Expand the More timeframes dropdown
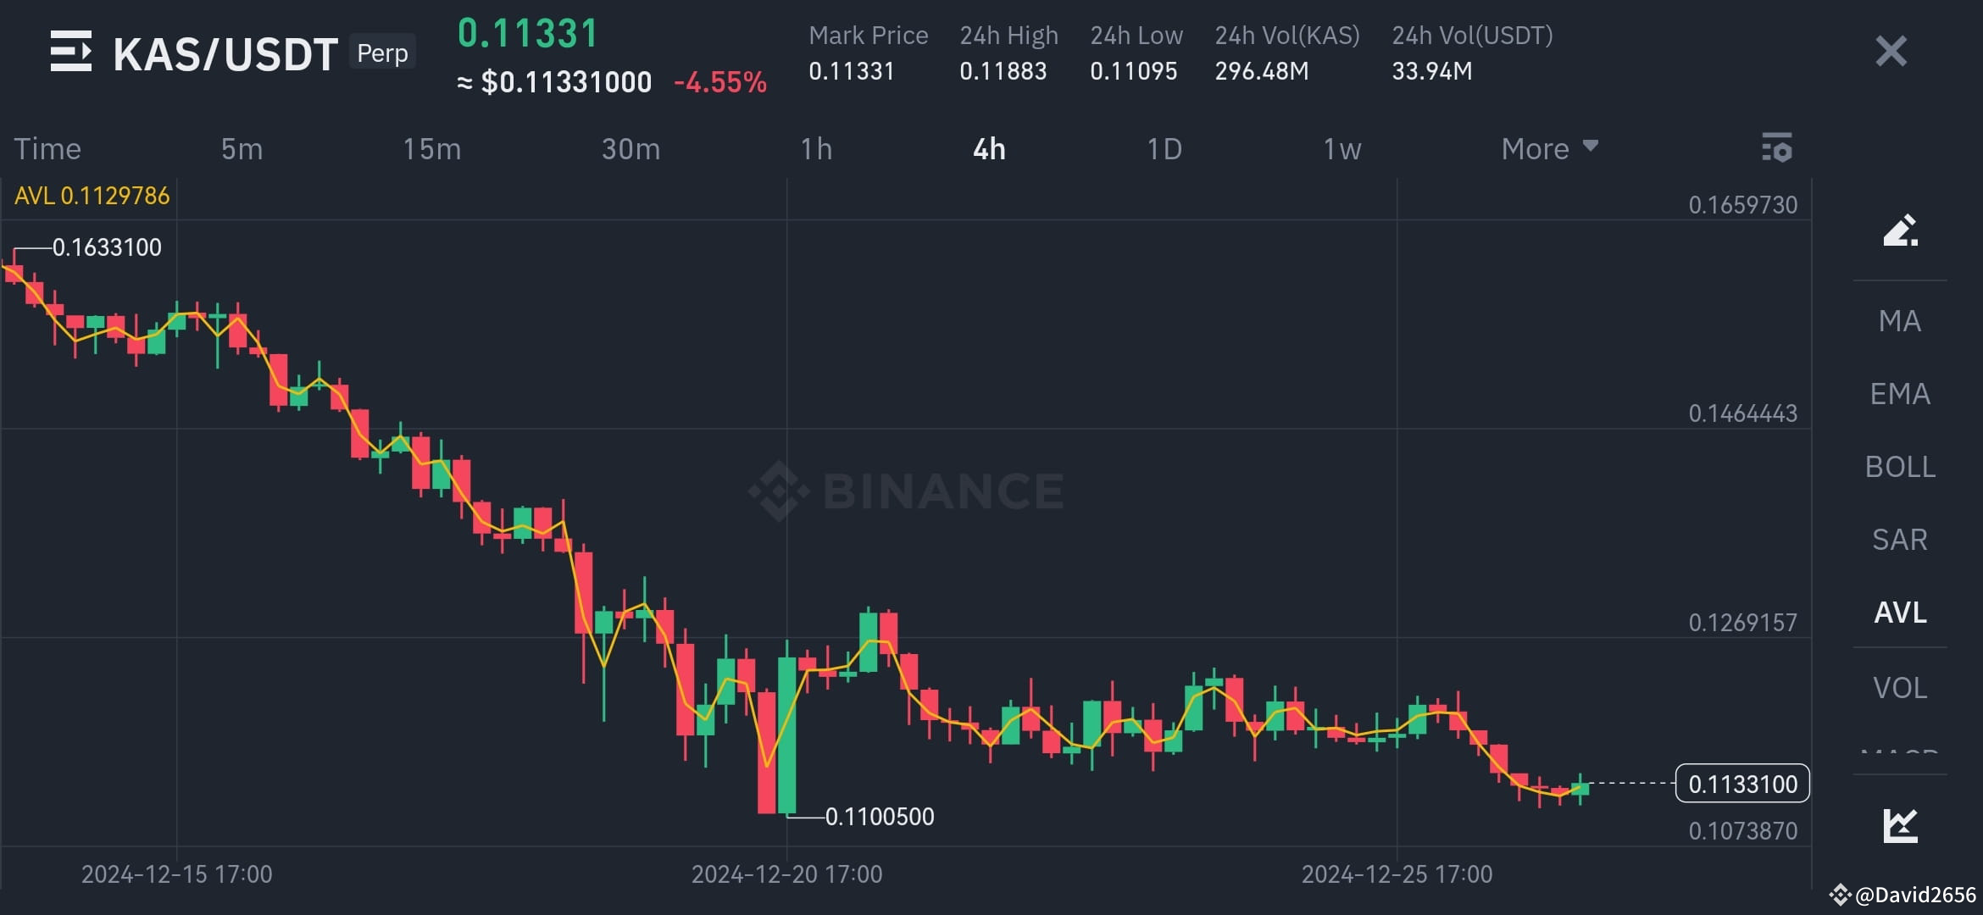1983x915 pixels. pos(1548,149)
